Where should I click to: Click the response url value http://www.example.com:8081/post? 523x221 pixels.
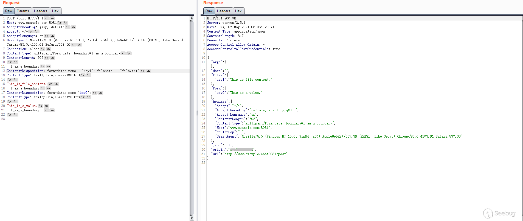tap(255, 154)
